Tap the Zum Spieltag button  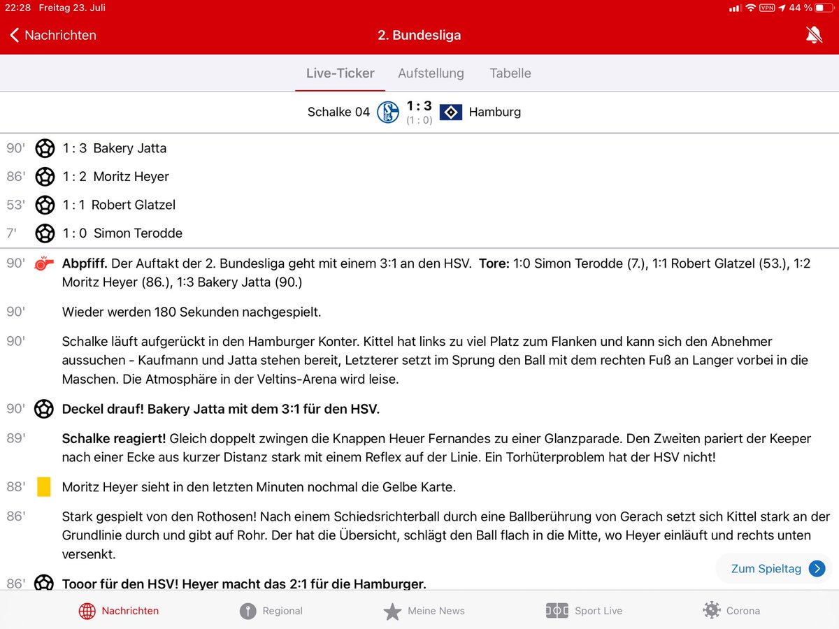point(767,568)
